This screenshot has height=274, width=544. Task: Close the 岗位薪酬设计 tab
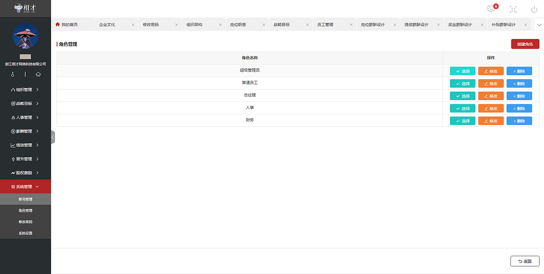pyautogui.click(x=395, y=25)
